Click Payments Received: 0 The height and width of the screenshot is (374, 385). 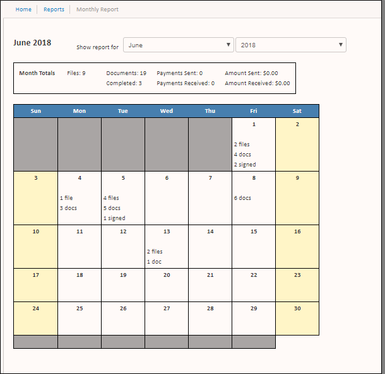(x=186, y=83)
